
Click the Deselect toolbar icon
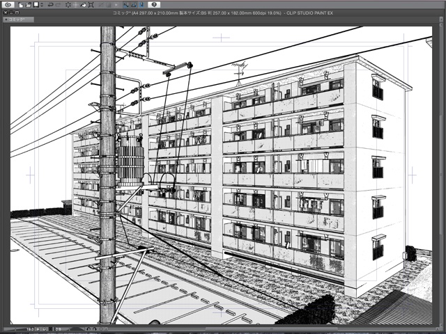point(100,5)
